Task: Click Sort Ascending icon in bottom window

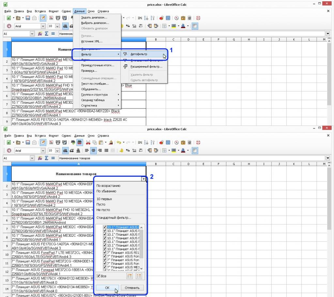Action: coord(146,142)
